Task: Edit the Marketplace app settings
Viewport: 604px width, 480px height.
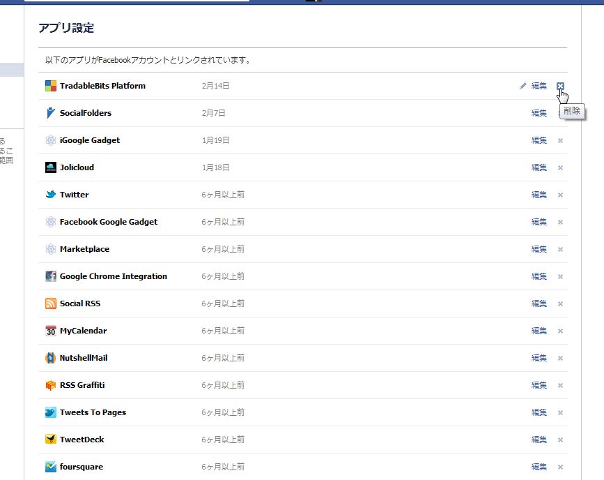Action: [539, 249]
